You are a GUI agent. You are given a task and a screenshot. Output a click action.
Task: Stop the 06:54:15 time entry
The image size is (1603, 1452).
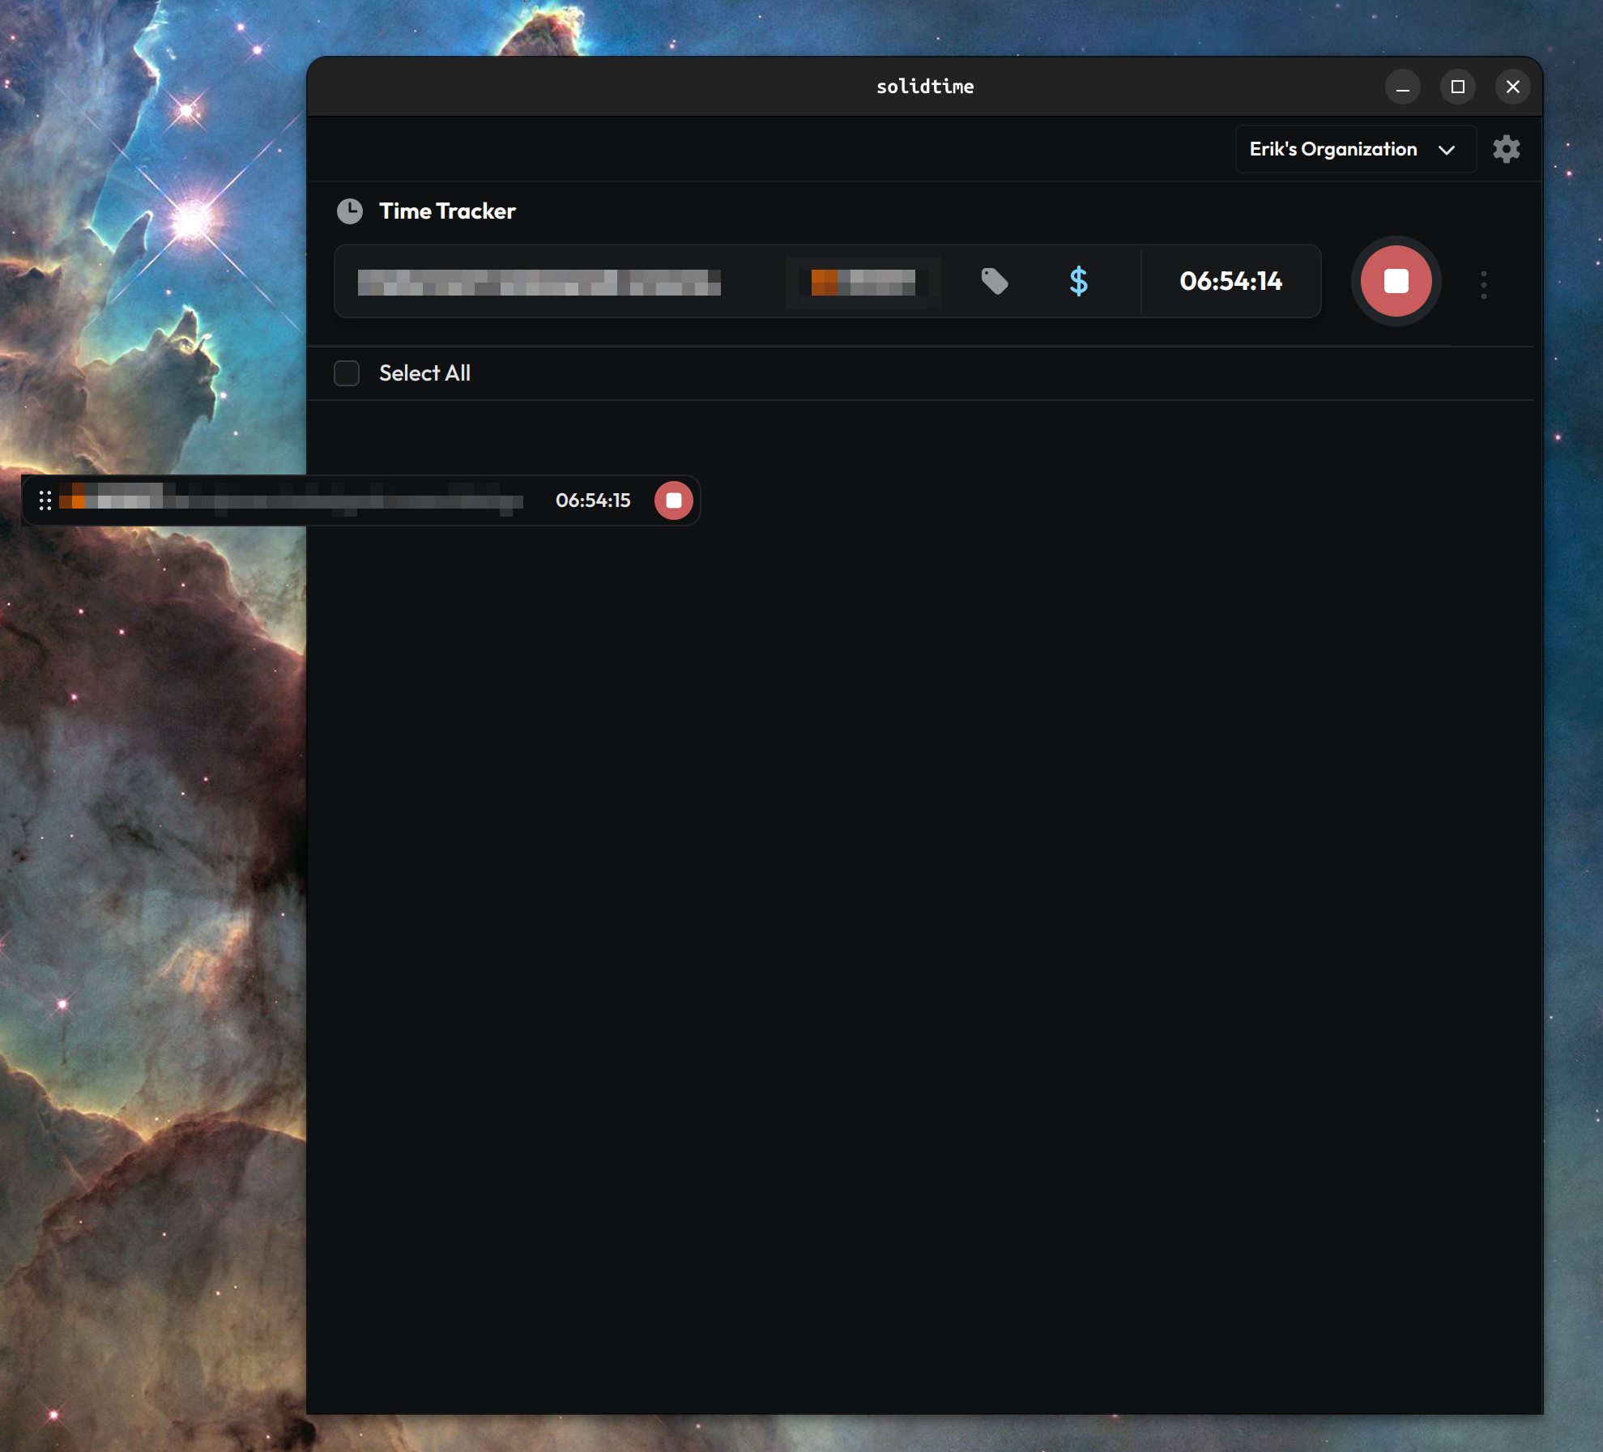pos(674,500)
